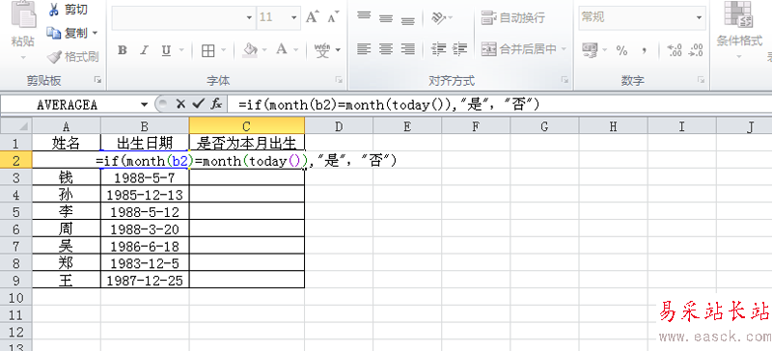Image resolution: width=772 pixels, height=351 pixels.
Task: Expand Merge and Center options arrow
Action: [x=564, y=49]
